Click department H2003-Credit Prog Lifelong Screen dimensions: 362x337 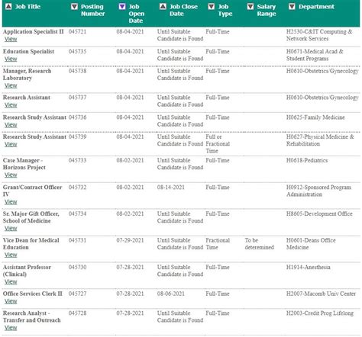coord(320,313)
